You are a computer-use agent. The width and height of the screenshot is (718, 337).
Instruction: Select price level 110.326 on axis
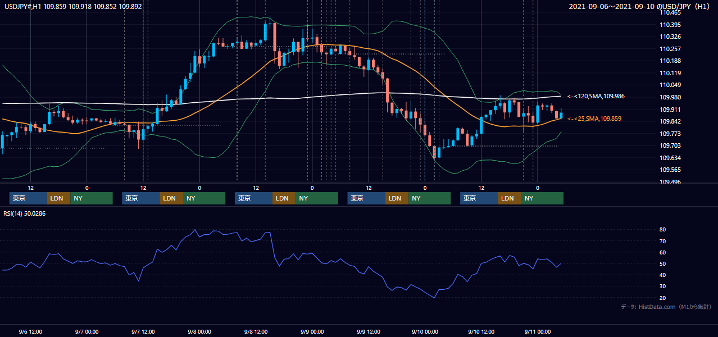click(670, 37)
